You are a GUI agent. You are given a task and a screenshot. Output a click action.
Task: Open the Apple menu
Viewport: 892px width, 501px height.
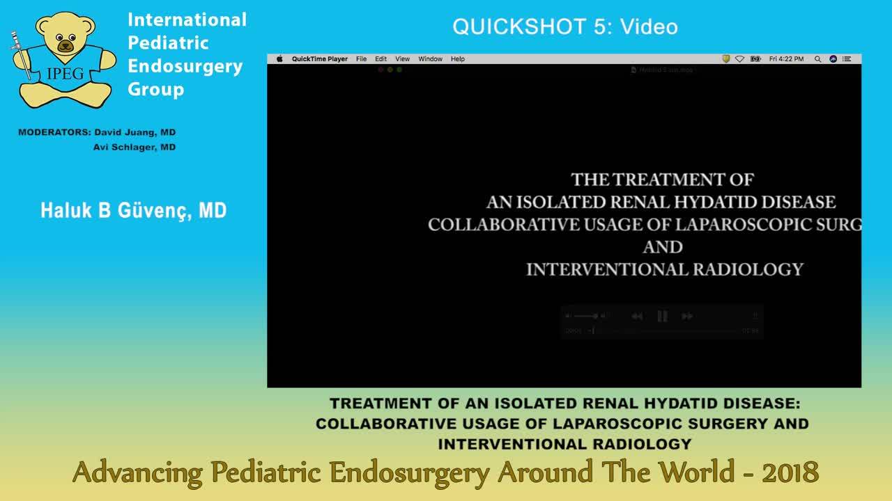278,58
